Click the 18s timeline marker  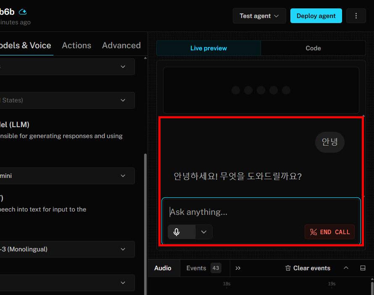[227, 284]
